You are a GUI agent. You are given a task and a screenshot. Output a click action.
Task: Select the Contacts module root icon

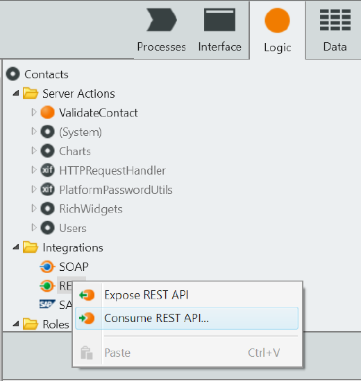tap(13, 74)
